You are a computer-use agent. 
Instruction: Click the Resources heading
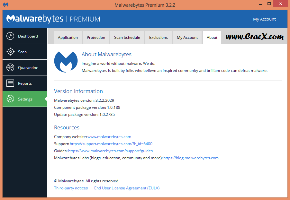pos(67,127)
